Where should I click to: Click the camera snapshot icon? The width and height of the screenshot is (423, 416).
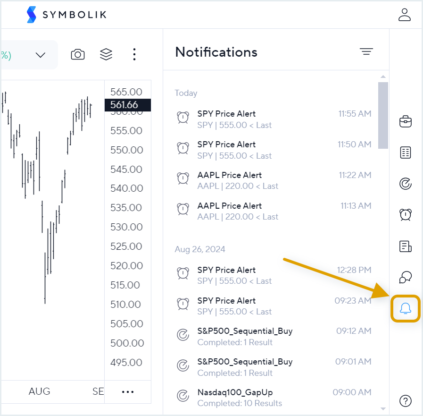78,54
